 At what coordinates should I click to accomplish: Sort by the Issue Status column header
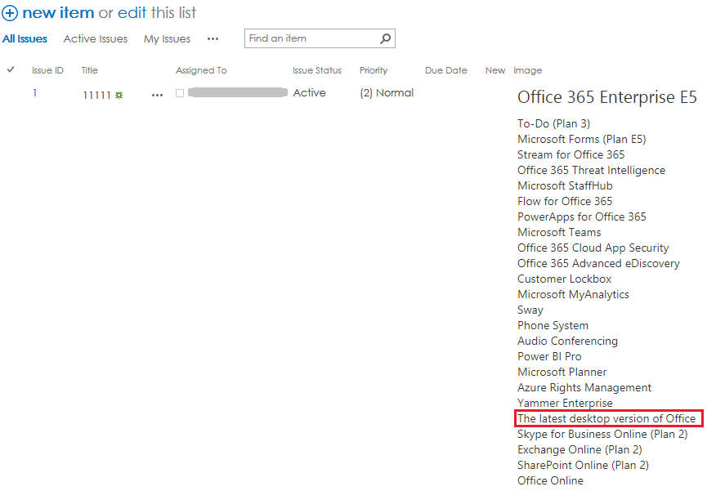coord(317,70)
